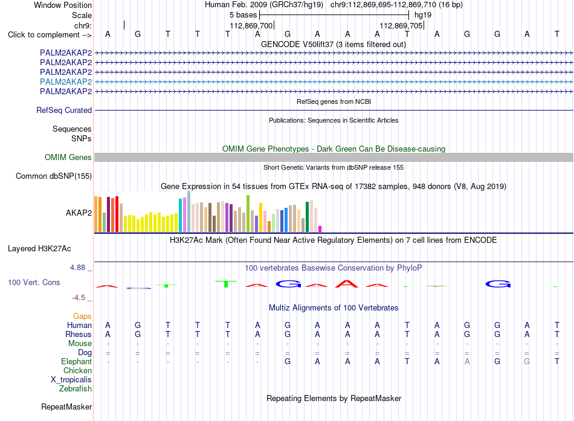Screen dimensions: 574x421
Task: Click the 112,869,705 ruler coordinate
Action: pyautogui.click(x=401, y=25)
